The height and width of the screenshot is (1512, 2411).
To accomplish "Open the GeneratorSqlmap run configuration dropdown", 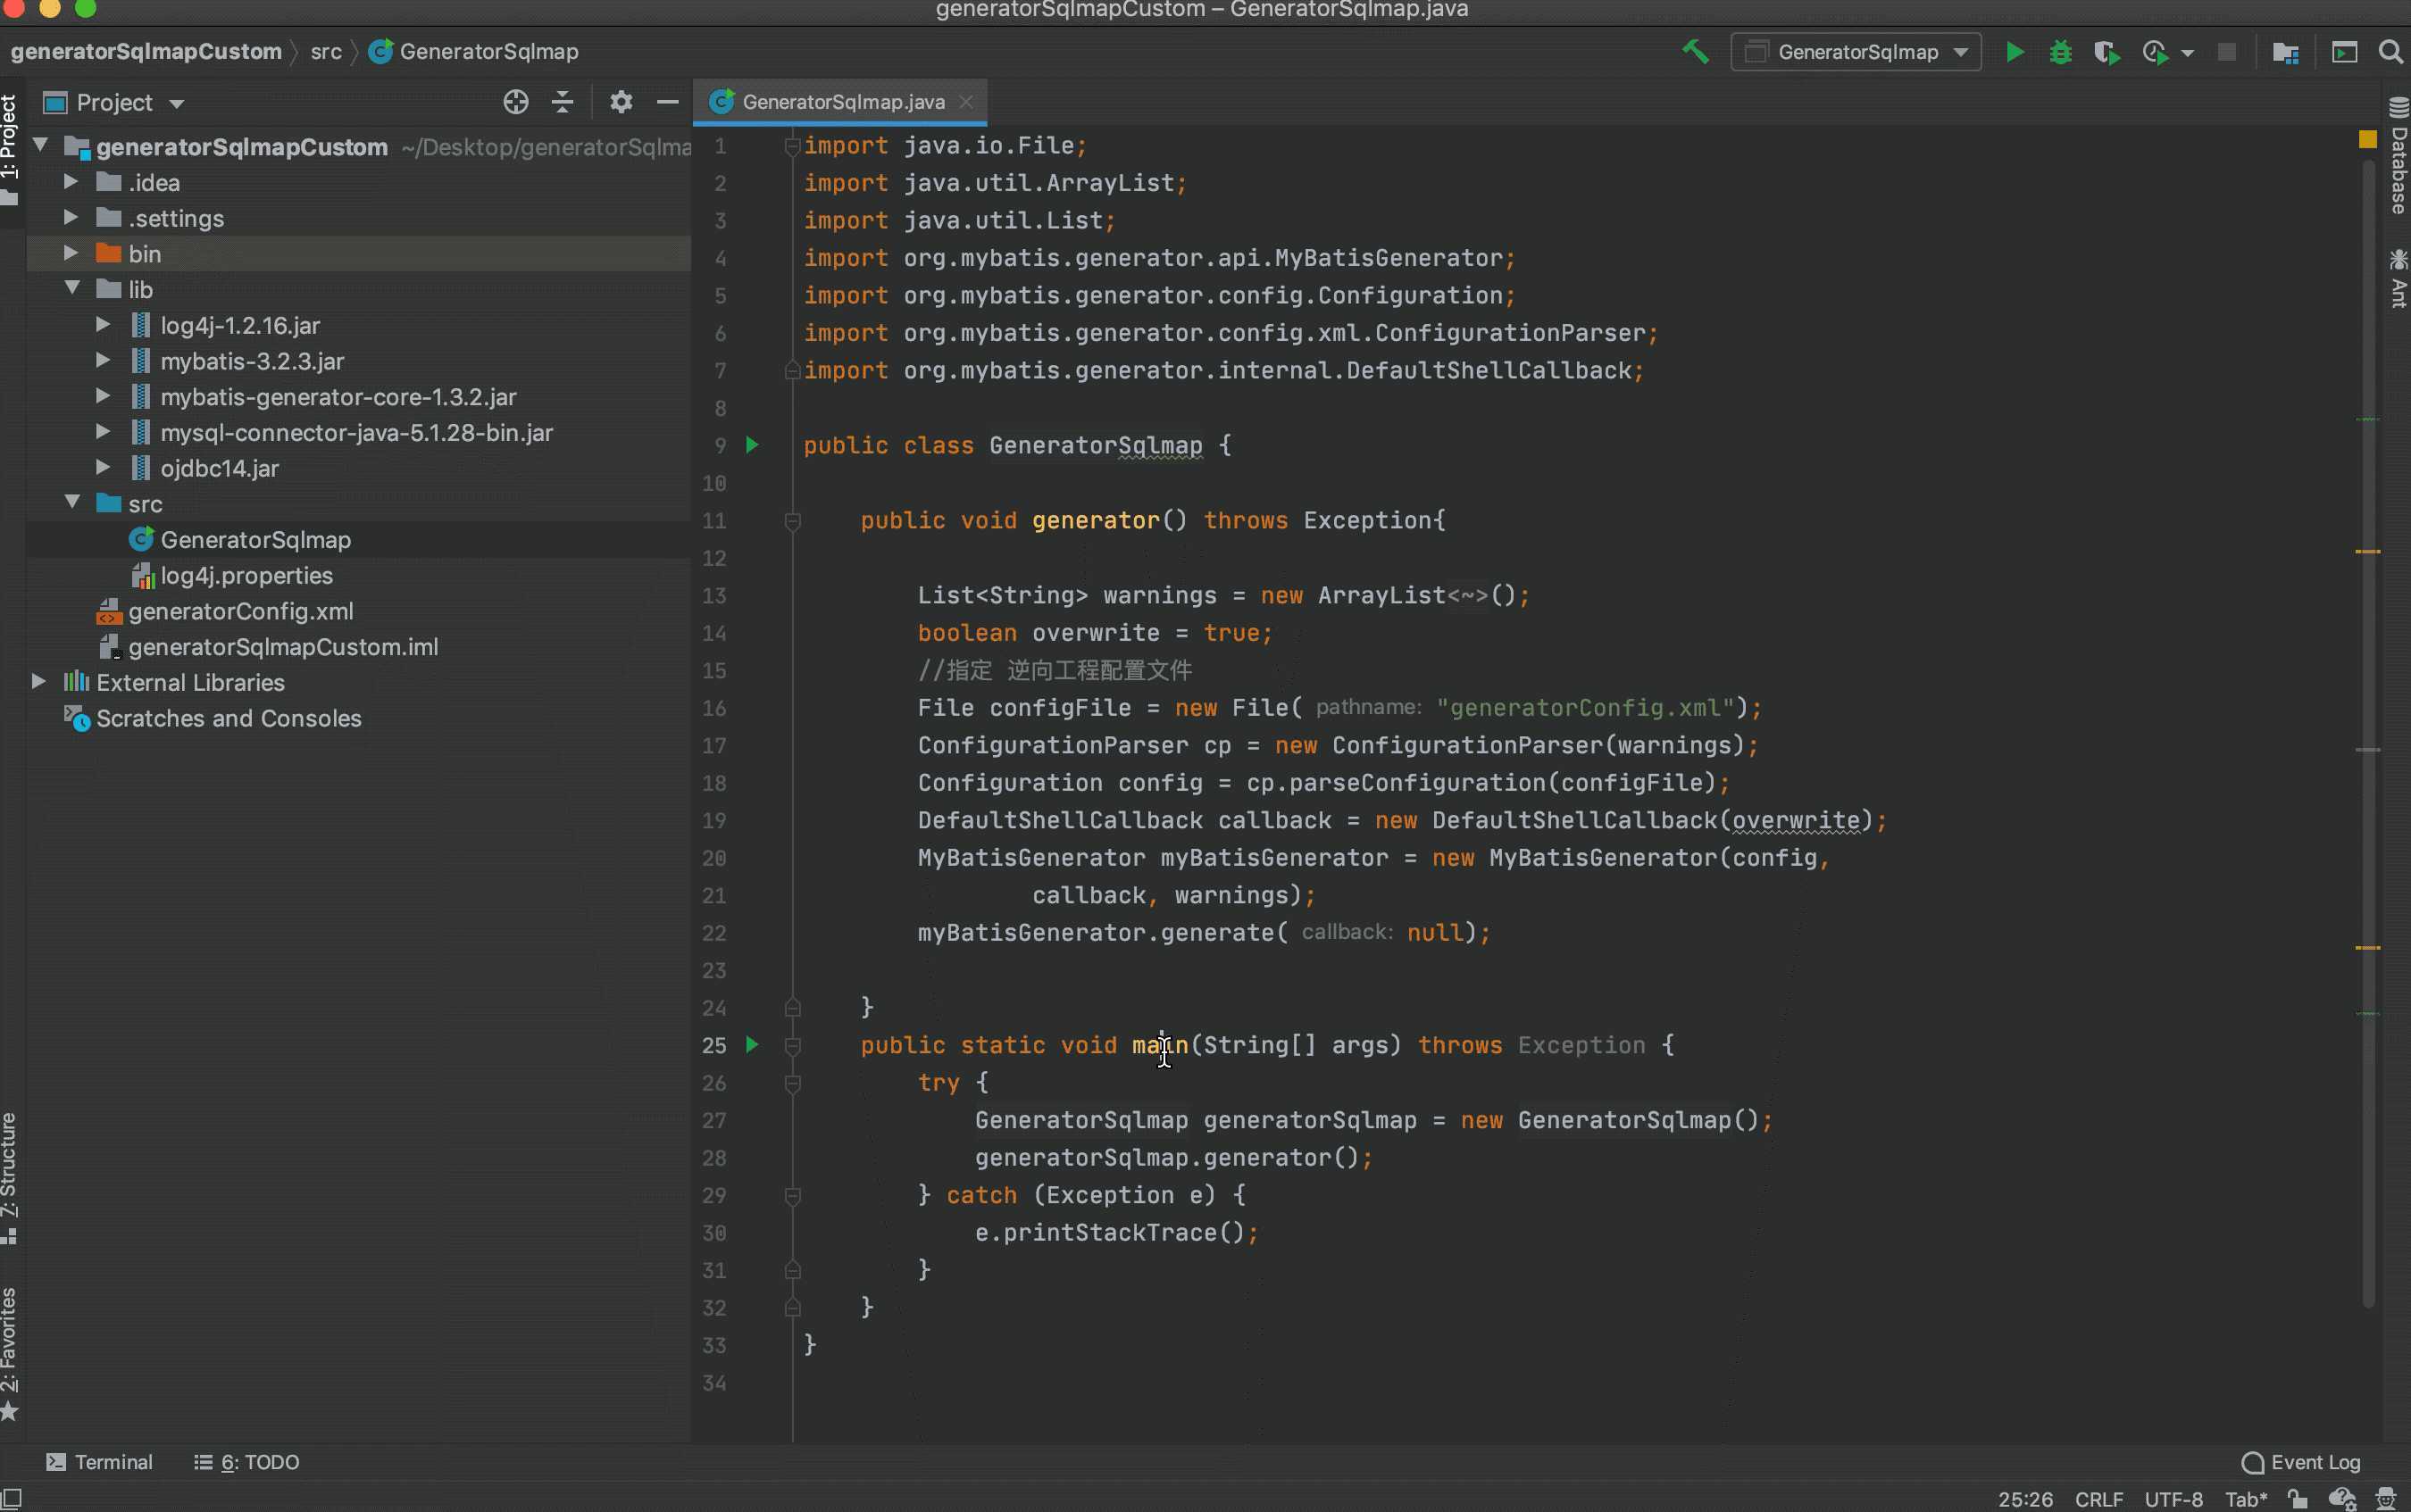I will pyautogui.click(x=1856, y=52).
